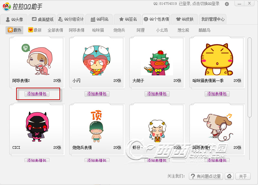Add the 大胡子 emoticon pack
Screen dimensions: 258x185
pos(157,94)
